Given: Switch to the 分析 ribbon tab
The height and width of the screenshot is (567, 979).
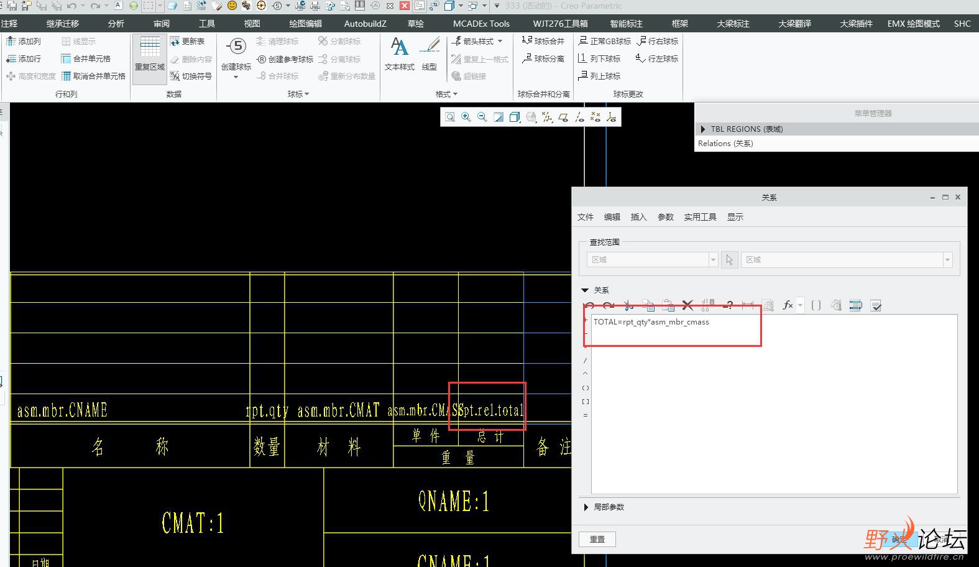Looking at the screenshot, I should pos(116,24).
